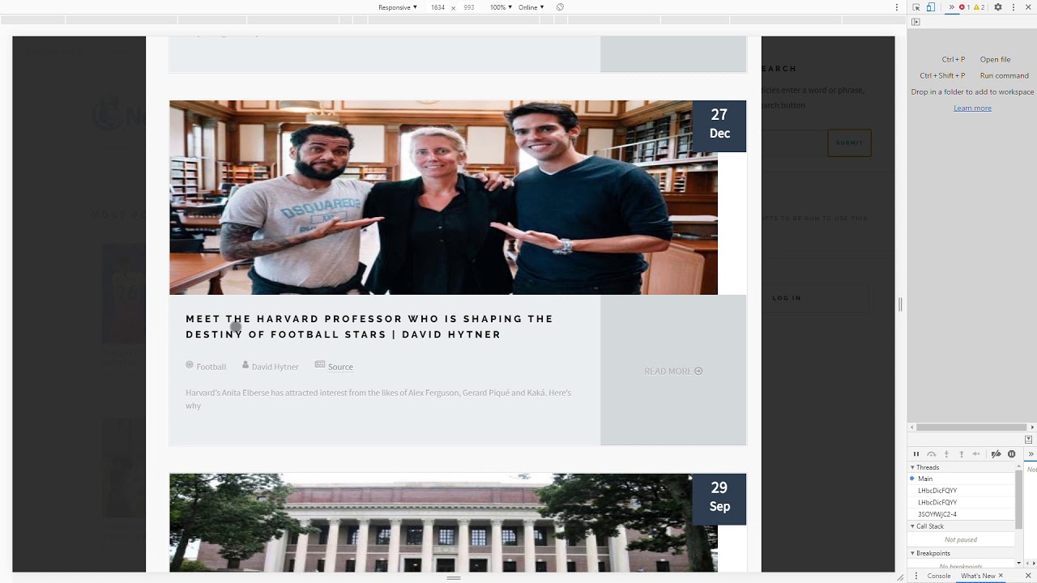Expand more debugger sidebar tabs chevron
1037x583 pixels.
point(1031,454)
